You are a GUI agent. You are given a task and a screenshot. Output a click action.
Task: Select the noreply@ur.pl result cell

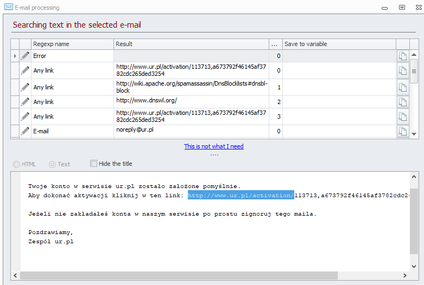191,131
